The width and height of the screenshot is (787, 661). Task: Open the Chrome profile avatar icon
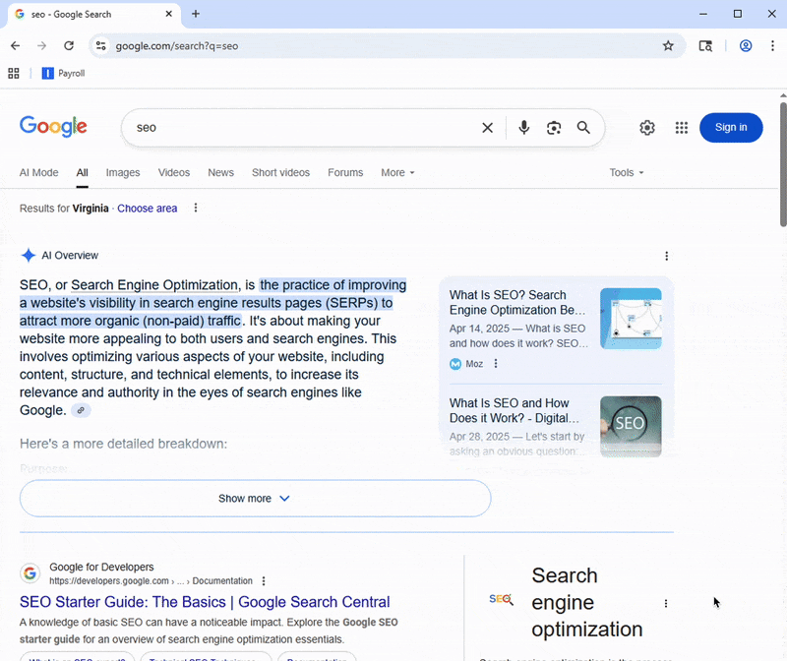pos(746,45)
